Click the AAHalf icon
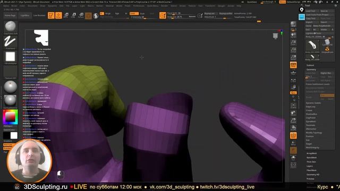This screenshot has width=340, height=191. pos(293,57)
